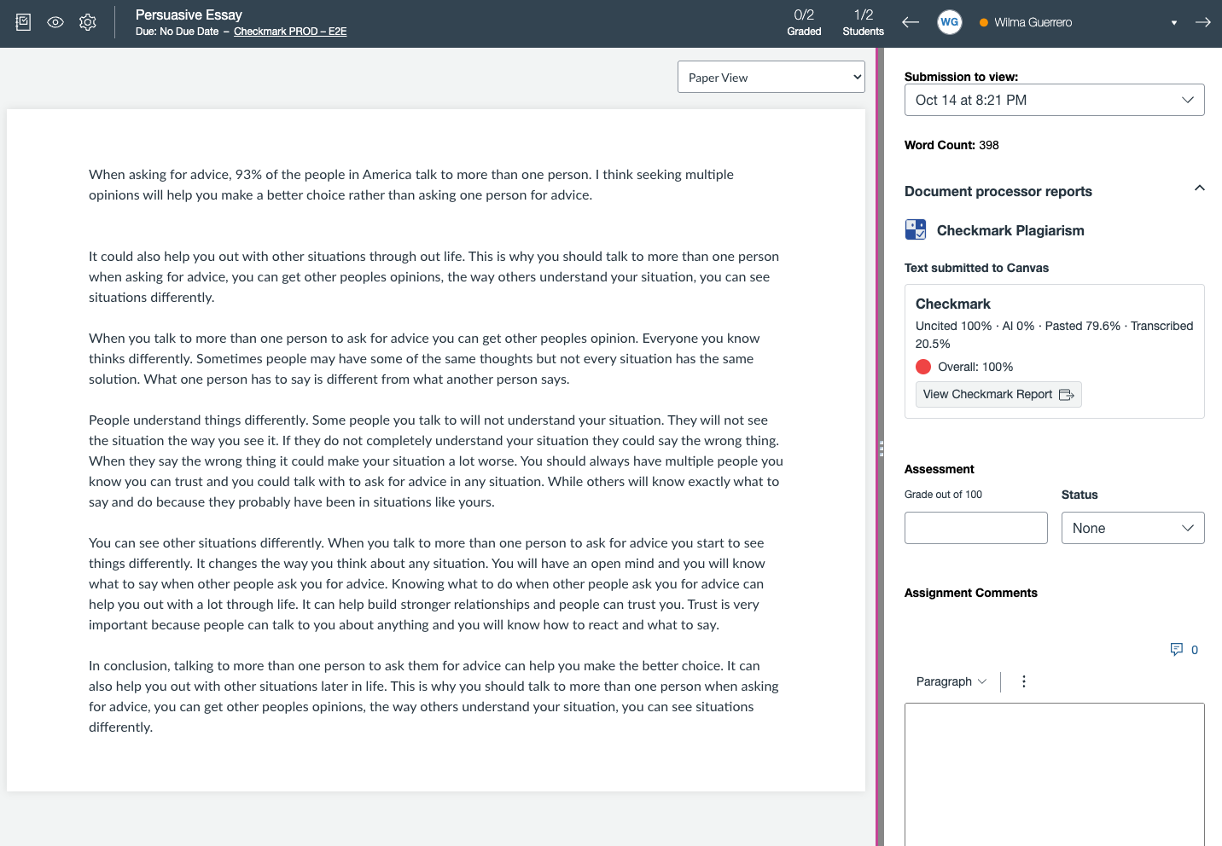Open the Wilma Guerrero student dropdown
This screenshot has height=846, width=1222.
1079,22
